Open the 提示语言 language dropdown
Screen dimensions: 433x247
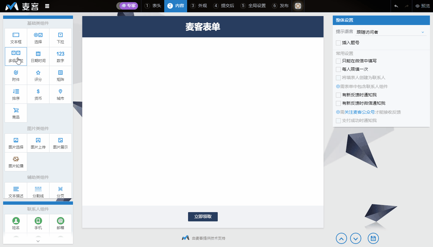391,32
